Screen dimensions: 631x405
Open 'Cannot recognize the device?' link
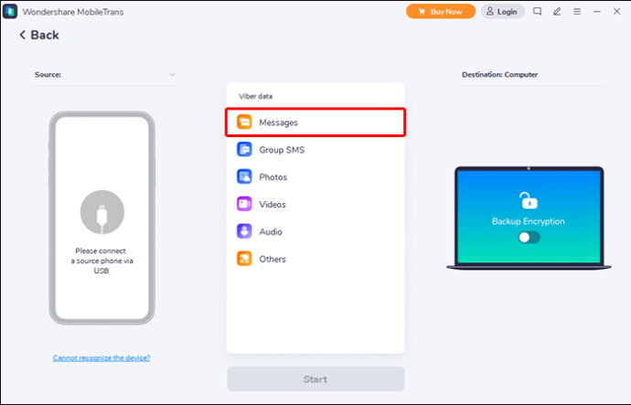pos(102,357)
